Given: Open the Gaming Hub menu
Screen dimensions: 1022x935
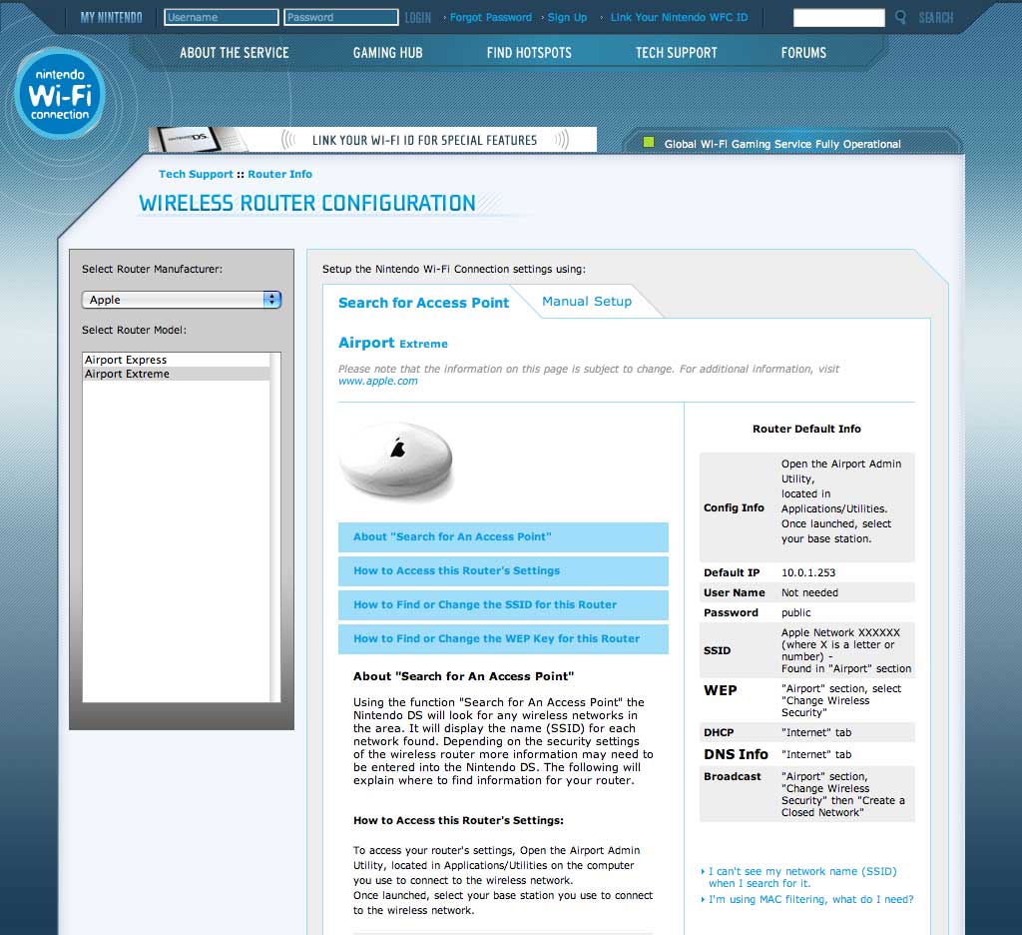Looking at the screenshot, I should point(388,53).
